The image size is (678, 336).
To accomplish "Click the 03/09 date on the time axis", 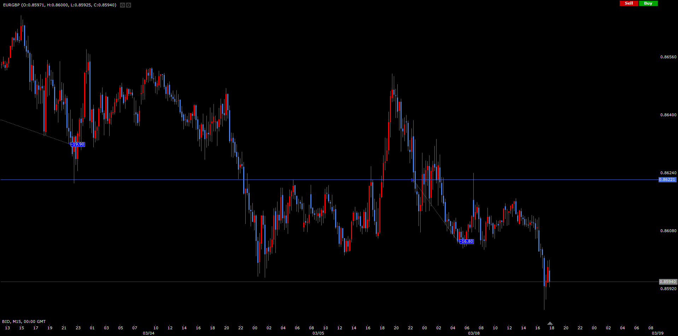I will pos(657,333).
